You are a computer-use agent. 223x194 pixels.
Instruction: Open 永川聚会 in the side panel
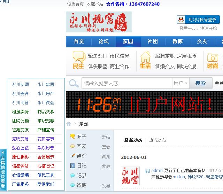tap(46, 103)
